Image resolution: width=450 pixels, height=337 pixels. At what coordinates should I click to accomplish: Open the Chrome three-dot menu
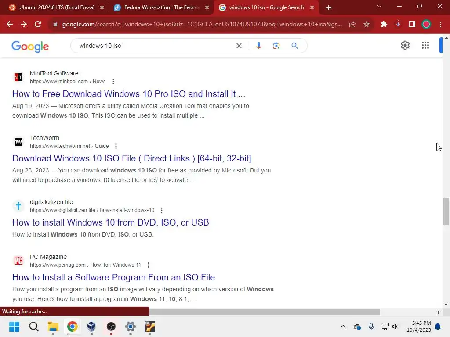440,25
